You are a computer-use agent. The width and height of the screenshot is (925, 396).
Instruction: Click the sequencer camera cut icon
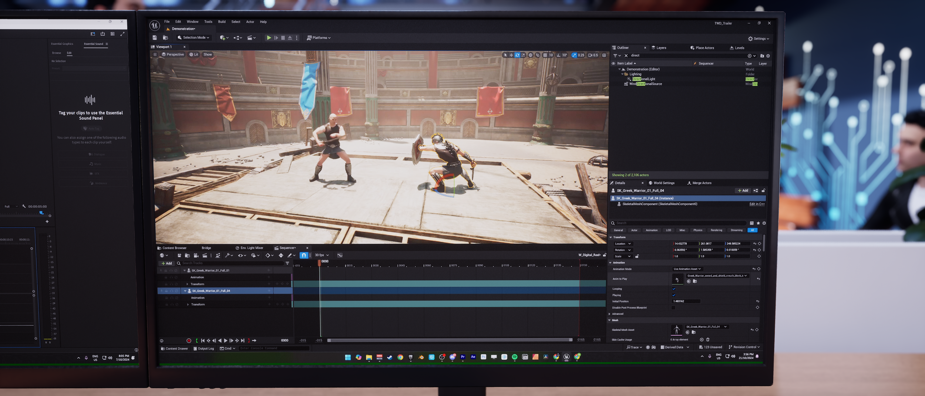[196, 255]
